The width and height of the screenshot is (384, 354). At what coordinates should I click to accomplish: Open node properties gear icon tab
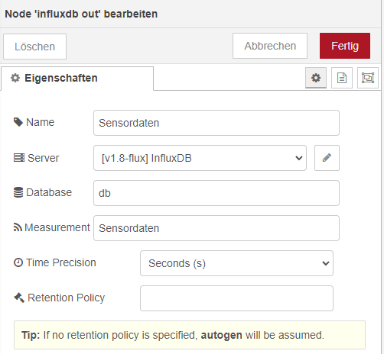(x=316, y=78)
